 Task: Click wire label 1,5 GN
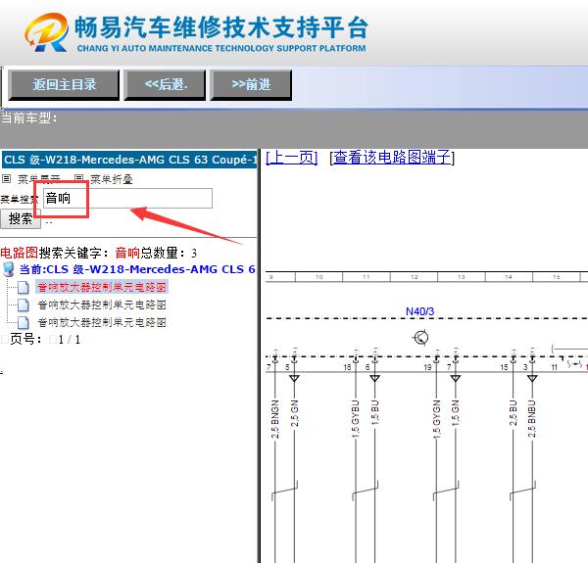point(456,413)
